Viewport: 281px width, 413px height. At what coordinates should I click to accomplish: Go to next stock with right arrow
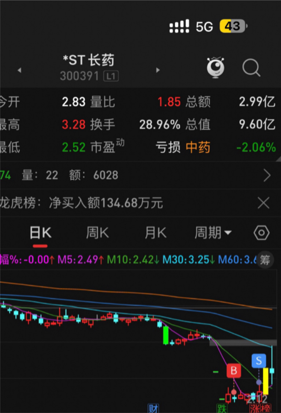point(158,70)
